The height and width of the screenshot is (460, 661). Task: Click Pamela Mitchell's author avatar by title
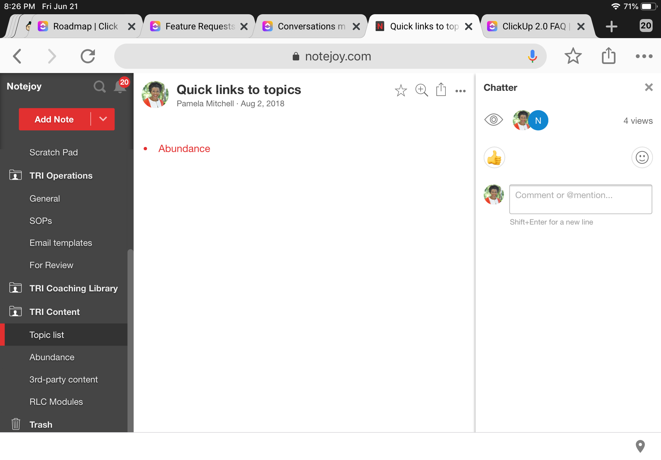(155, 94)
